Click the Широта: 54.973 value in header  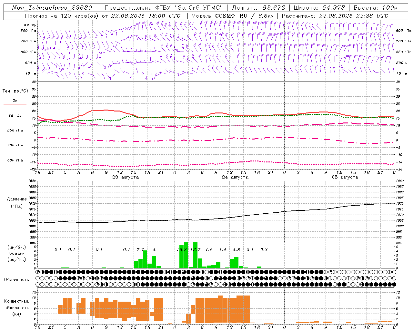click(x=319, y=8)
